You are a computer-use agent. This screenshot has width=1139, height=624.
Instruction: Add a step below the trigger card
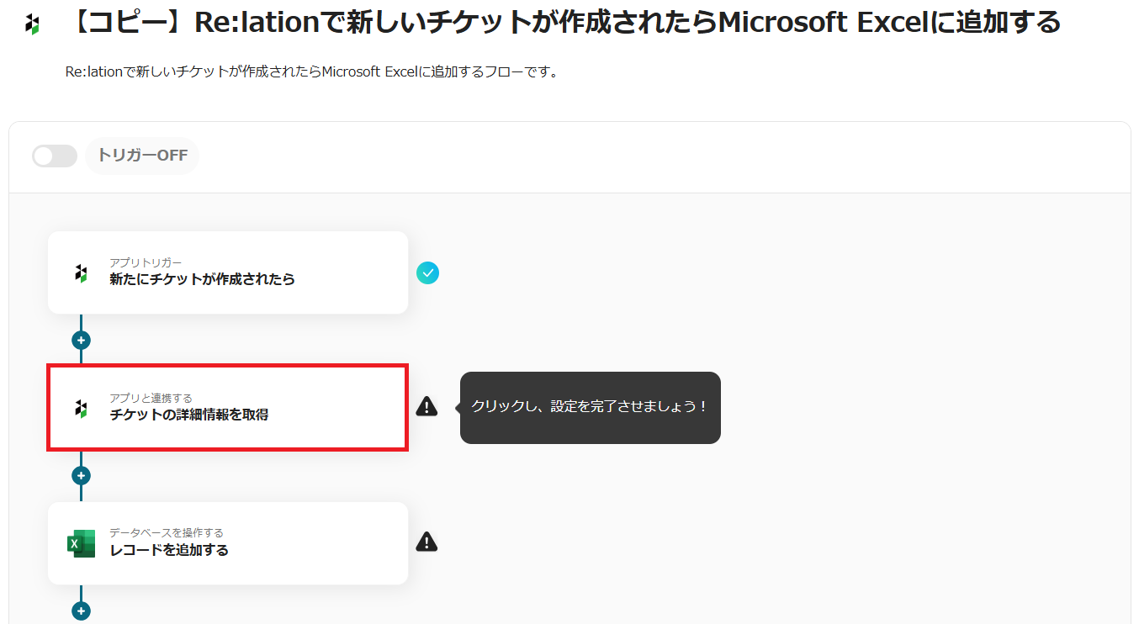click(x=81, y=341)
